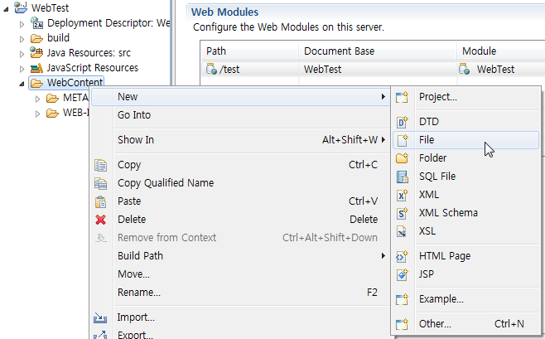Click the SQL File icon

tap(403, 177)
